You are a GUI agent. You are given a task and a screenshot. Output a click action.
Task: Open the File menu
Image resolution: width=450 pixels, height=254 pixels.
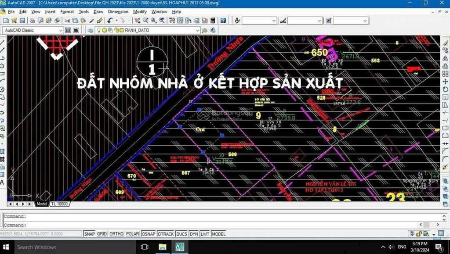click(11, 12)
